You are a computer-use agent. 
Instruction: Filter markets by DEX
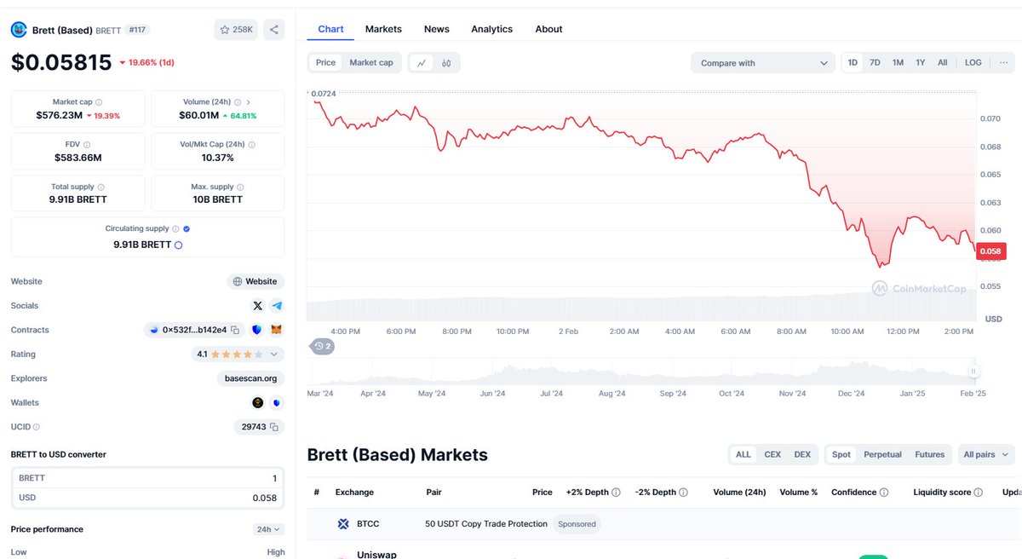802,455
